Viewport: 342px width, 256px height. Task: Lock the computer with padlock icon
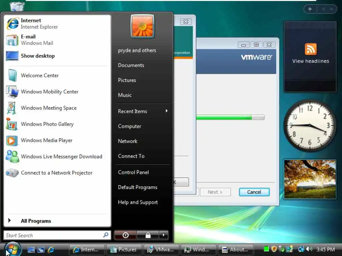pyautogui.click(x=148, y=235)
